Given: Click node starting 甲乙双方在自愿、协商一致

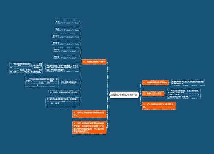Looking at the screenshot, I should tap(62, 68).
